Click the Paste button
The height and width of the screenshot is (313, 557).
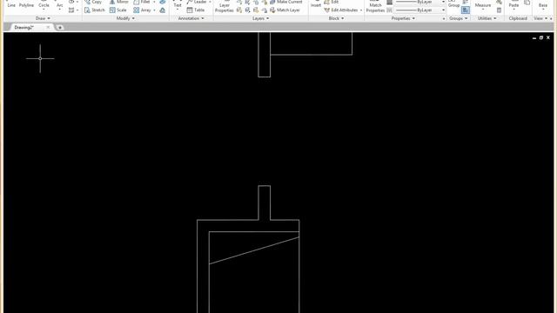(513, 5)
